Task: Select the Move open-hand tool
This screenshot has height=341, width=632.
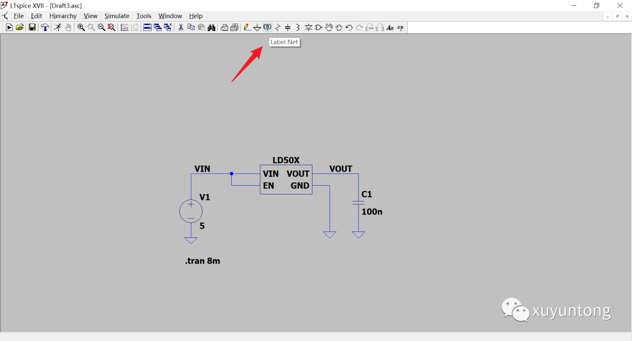Action: (329, 28)
